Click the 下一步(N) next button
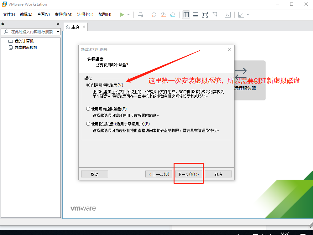The image size is (313, 235). 188,174
